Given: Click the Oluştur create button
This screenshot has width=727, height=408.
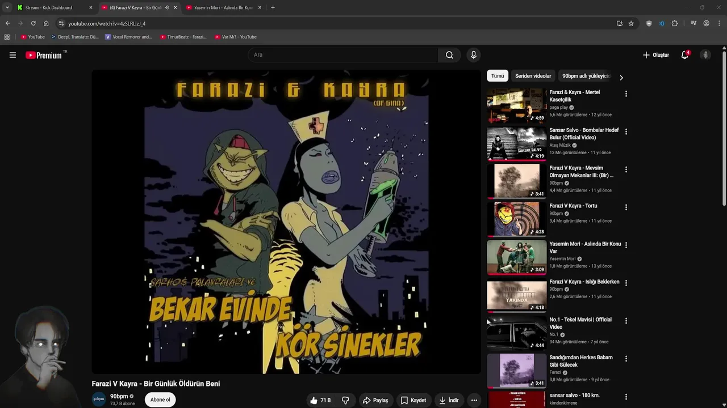Looking at the screenshot, I should (656, 55).
